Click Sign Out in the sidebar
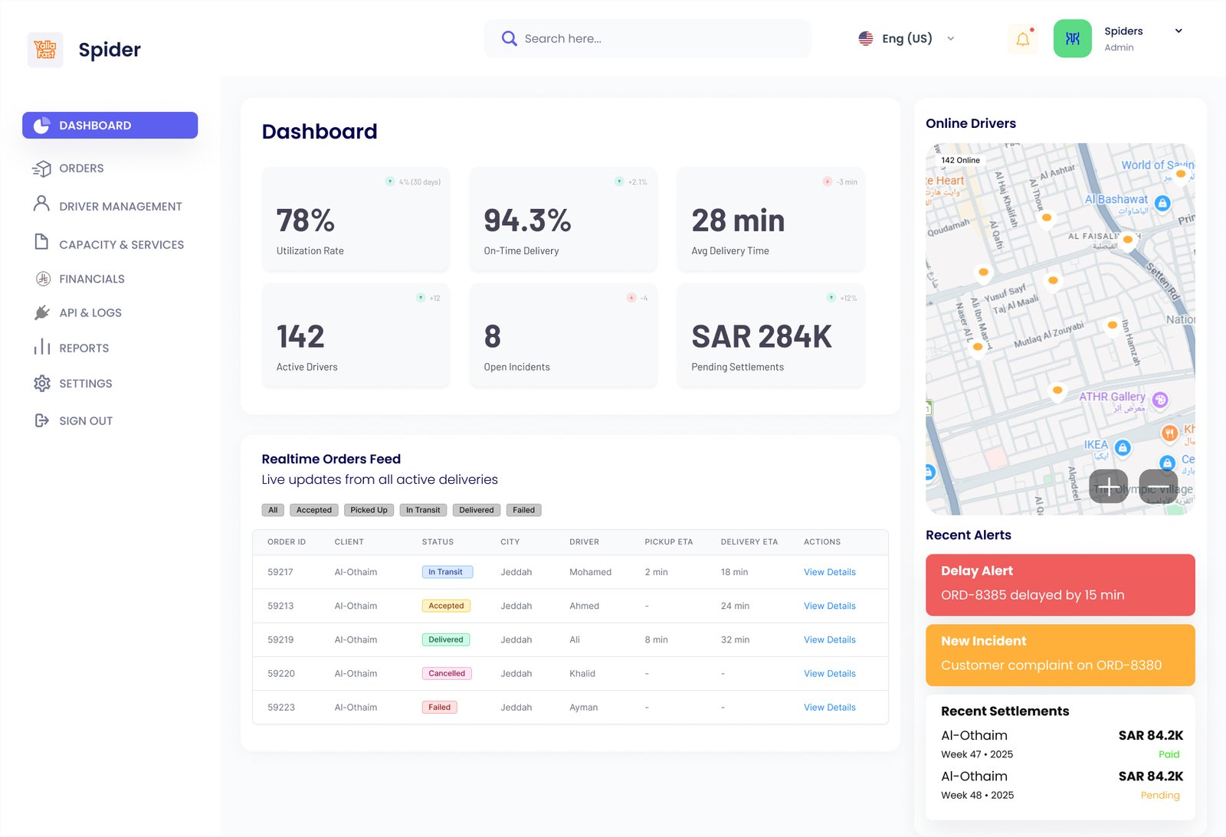Screen dimensions: 1226x837 point(85,421)
